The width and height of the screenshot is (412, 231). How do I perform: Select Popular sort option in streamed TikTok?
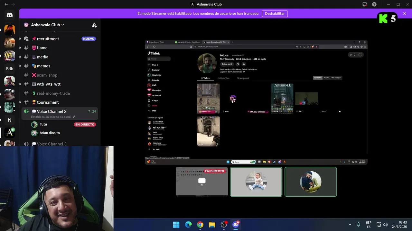click(326, 78)
